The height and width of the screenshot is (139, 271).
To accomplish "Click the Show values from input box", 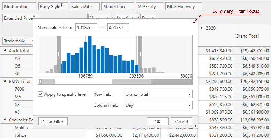I will click(86, 27).
